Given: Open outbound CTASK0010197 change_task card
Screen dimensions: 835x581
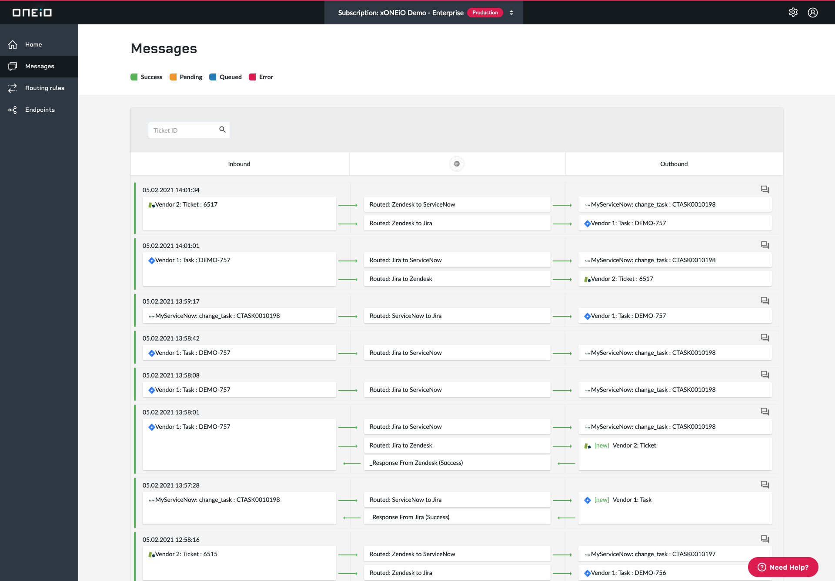Looking at the screenshot, I should [x=675, y=554].
